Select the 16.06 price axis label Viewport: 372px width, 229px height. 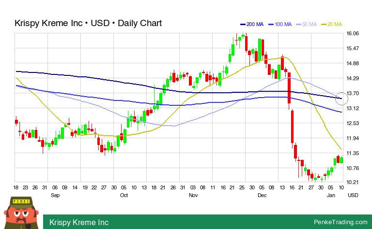(353, 33)
